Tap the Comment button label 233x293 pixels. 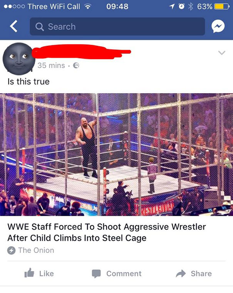click(x=124, y=274)
